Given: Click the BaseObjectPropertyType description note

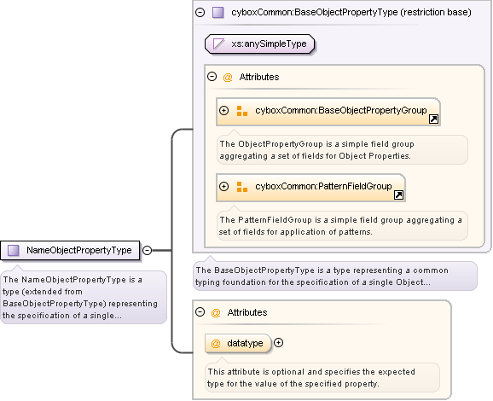Looking at the screenshot, I should [335, 276].
